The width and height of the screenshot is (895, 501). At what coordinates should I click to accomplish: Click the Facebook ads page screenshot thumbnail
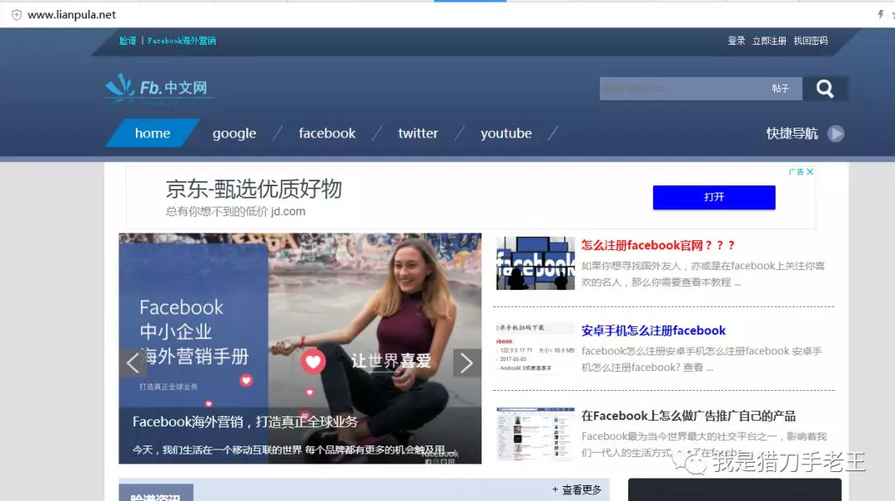pos(535,434)
